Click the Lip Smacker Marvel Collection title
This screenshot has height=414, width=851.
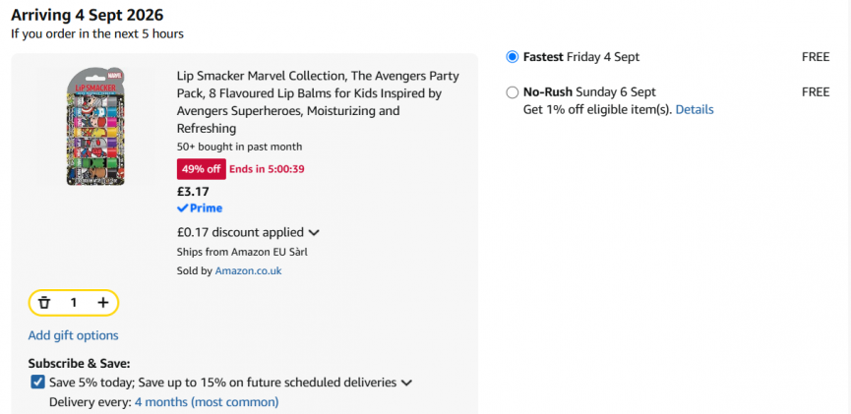[318, 102]
